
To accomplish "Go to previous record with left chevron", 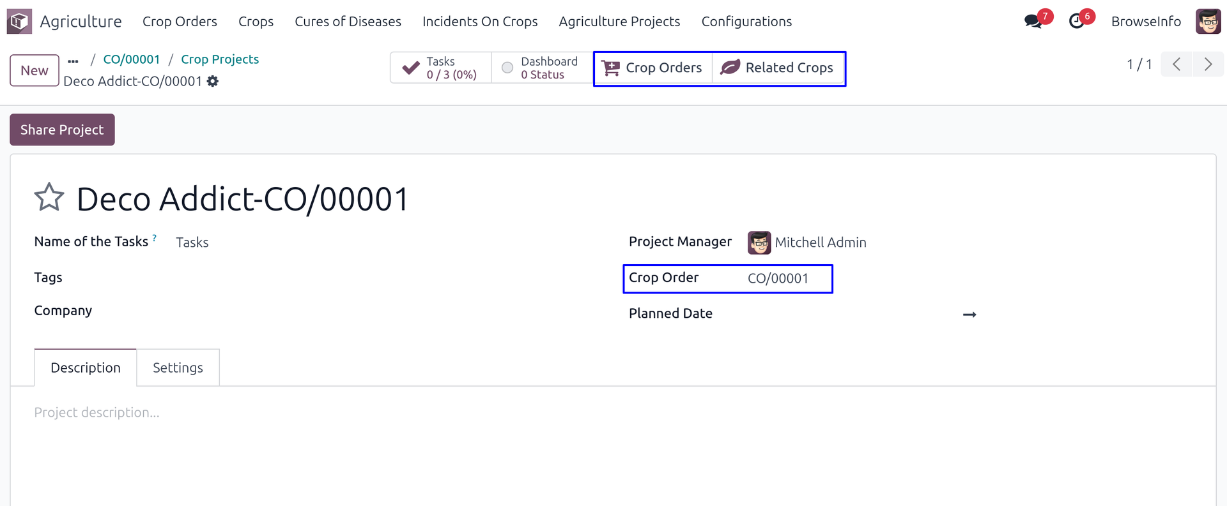I will point(1177,64).
